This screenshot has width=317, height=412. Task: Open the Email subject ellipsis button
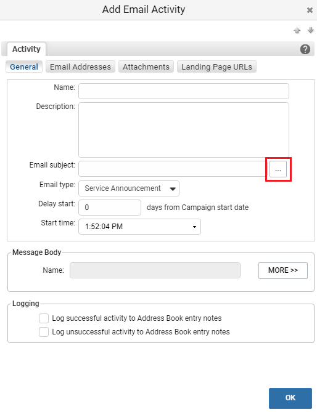click(278, 169)
